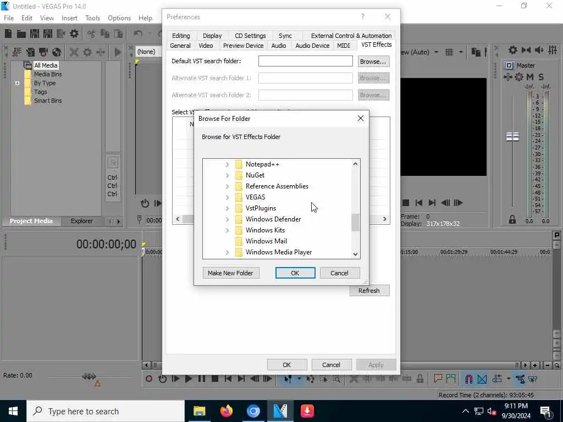The image size is (563, 422).
Task: Expand the VEGAS folder chevron
Action: [x=227, y=197]
